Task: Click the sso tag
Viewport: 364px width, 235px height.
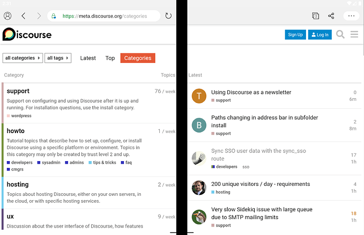Action: click(246, 167)
